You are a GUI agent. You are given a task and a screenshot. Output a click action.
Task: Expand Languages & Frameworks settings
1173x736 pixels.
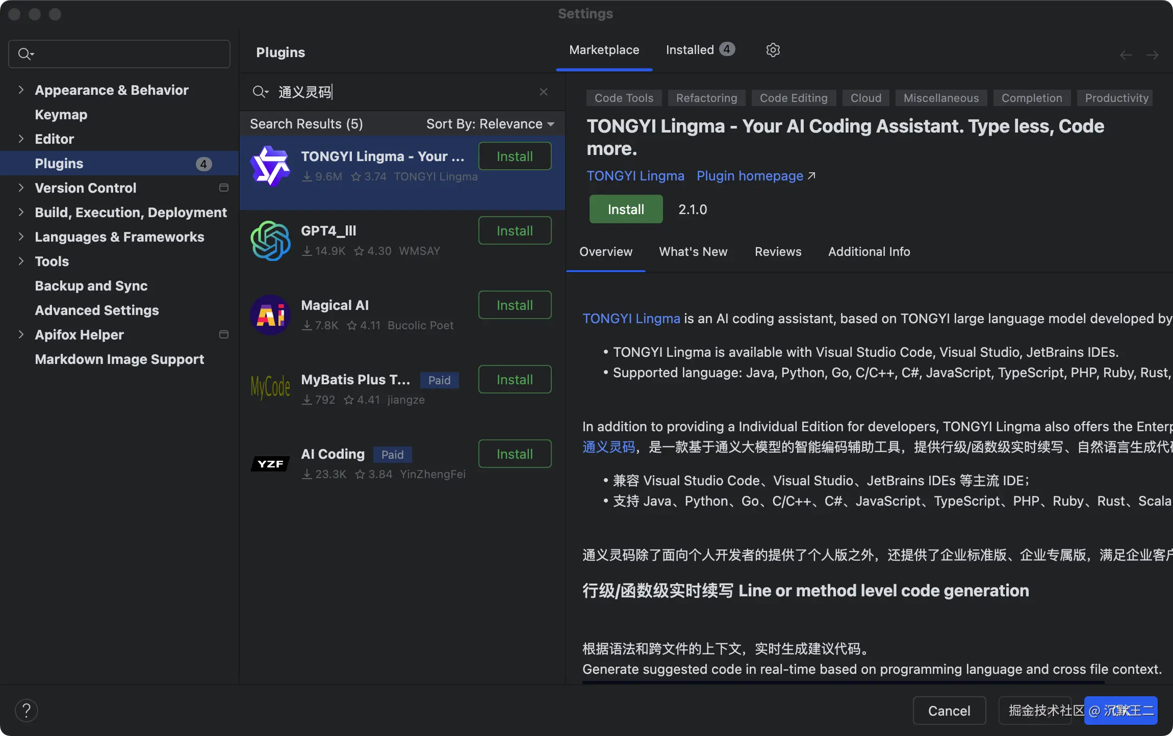pyautogui.click(x=21, y=237)
